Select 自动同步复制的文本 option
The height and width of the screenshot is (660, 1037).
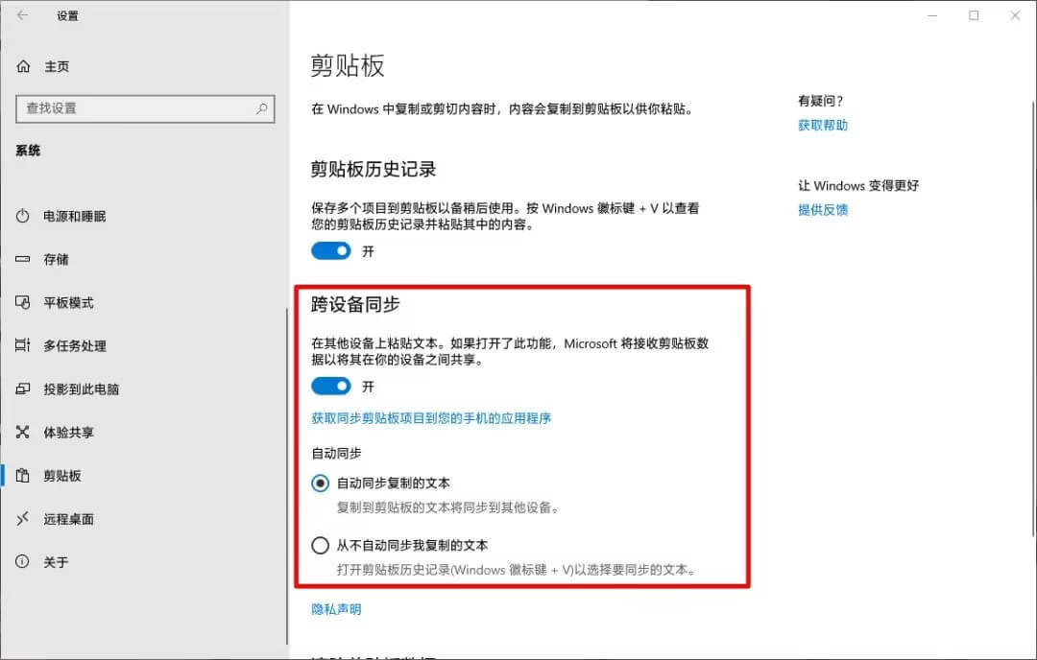320,483
